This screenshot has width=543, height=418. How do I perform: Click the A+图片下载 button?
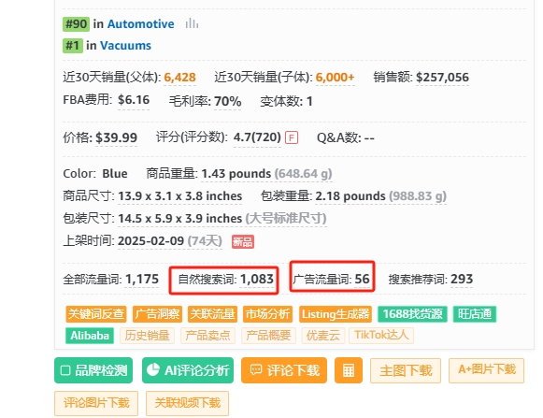tap(486, 370)
